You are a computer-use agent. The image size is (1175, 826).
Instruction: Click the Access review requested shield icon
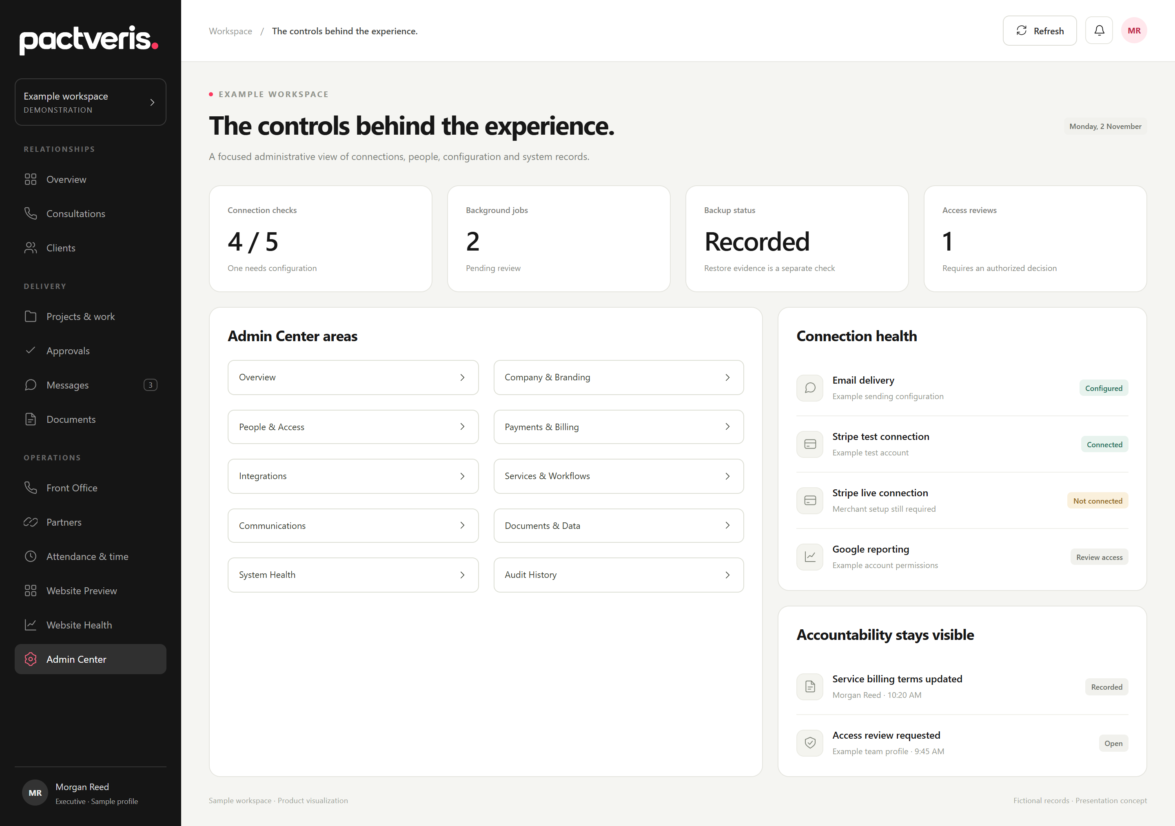coord(809,743)
